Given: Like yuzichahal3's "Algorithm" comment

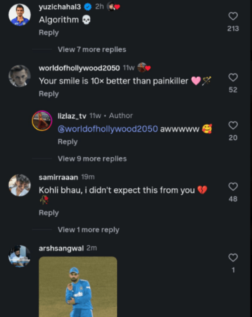Looking at the screenshot, I should 233,16.
